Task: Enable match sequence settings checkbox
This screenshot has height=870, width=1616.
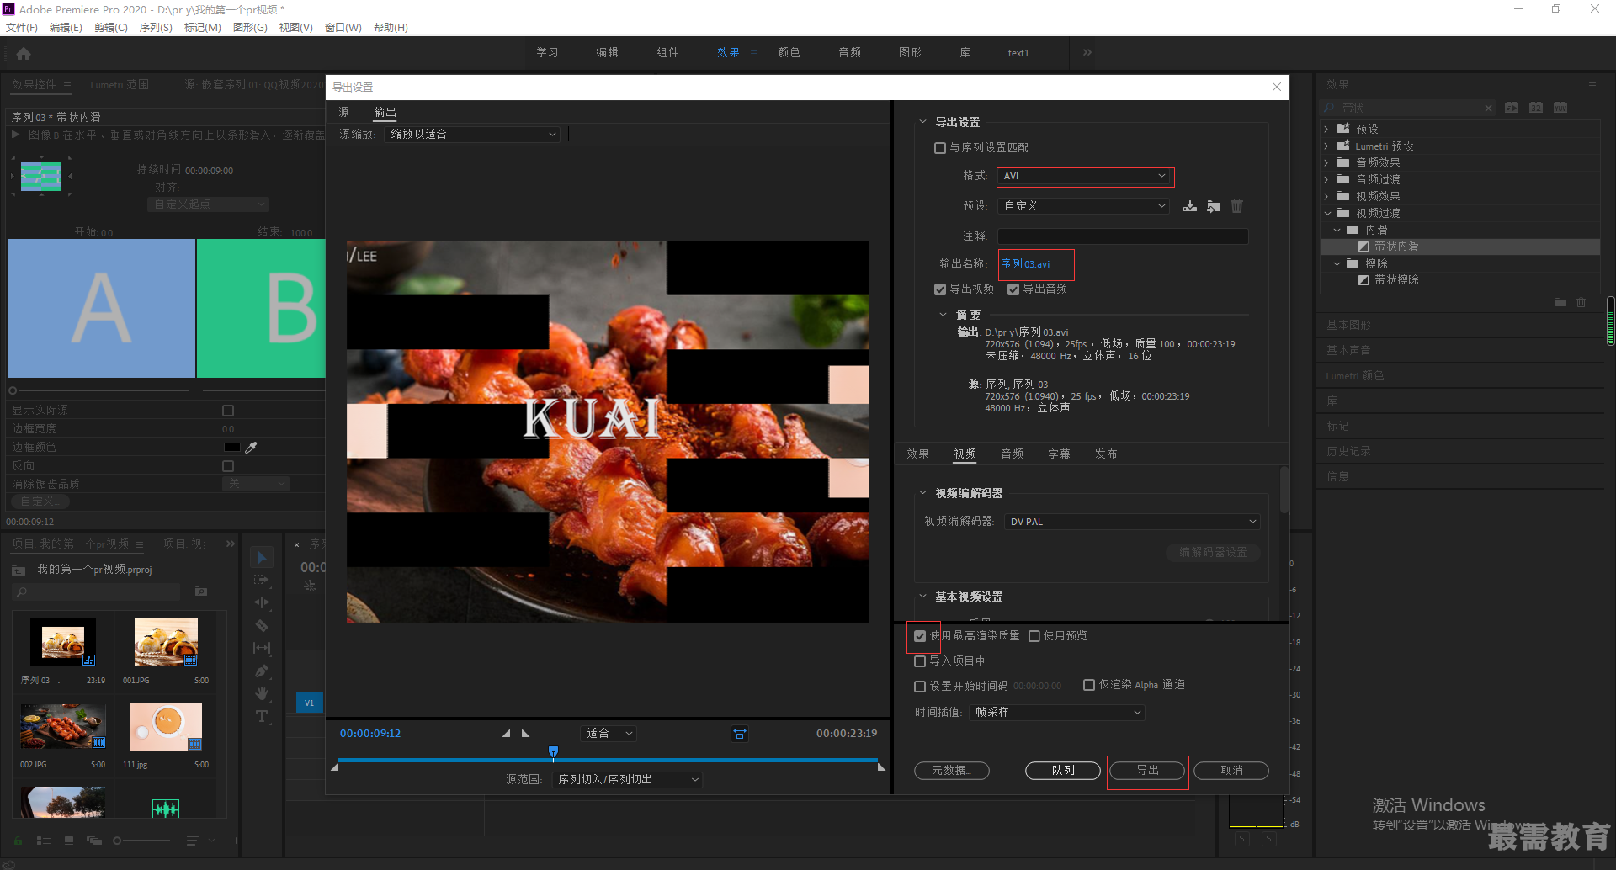Action: 940,148
